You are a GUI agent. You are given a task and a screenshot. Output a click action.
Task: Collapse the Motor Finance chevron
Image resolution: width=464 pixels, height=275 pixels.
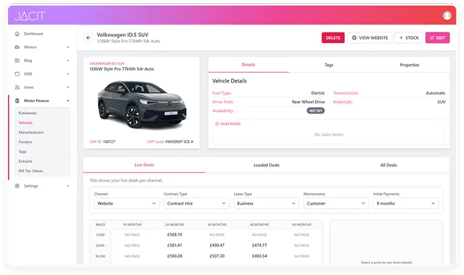pyautogui.click(x=68, y=100)
